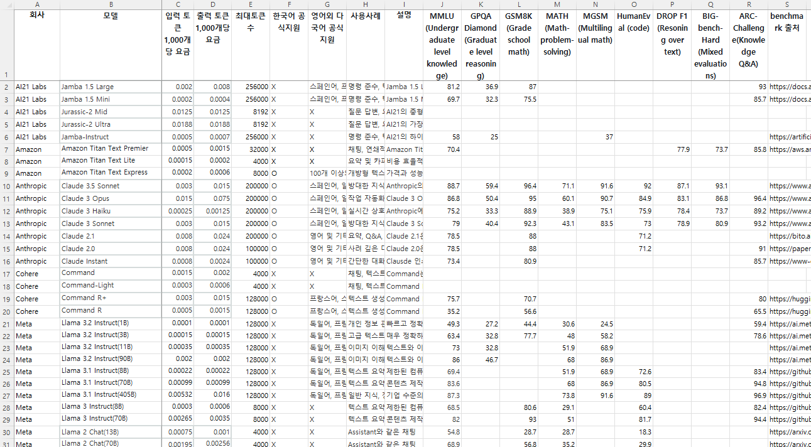
Task: Click the benchmark 출처 header cell
Action: (x=787, y=45)
